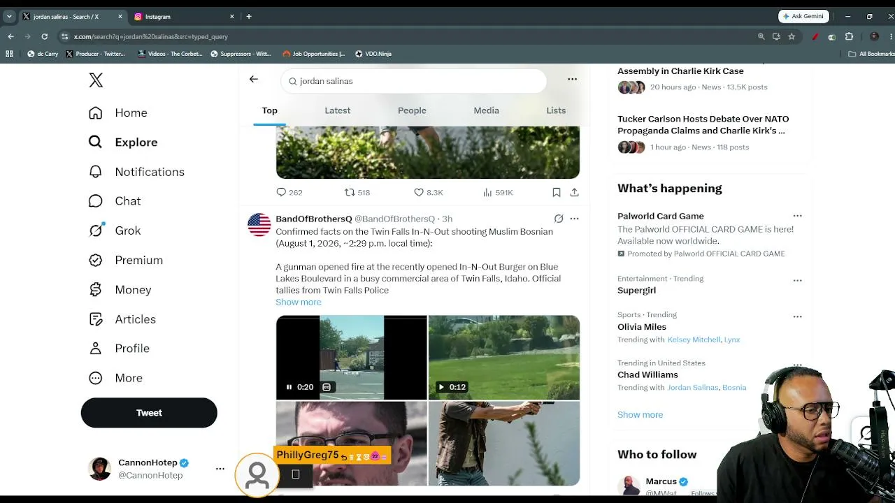Open the Job Opportunities bookmark
Viewport: 895px width, 503px height.
(313, 54)
